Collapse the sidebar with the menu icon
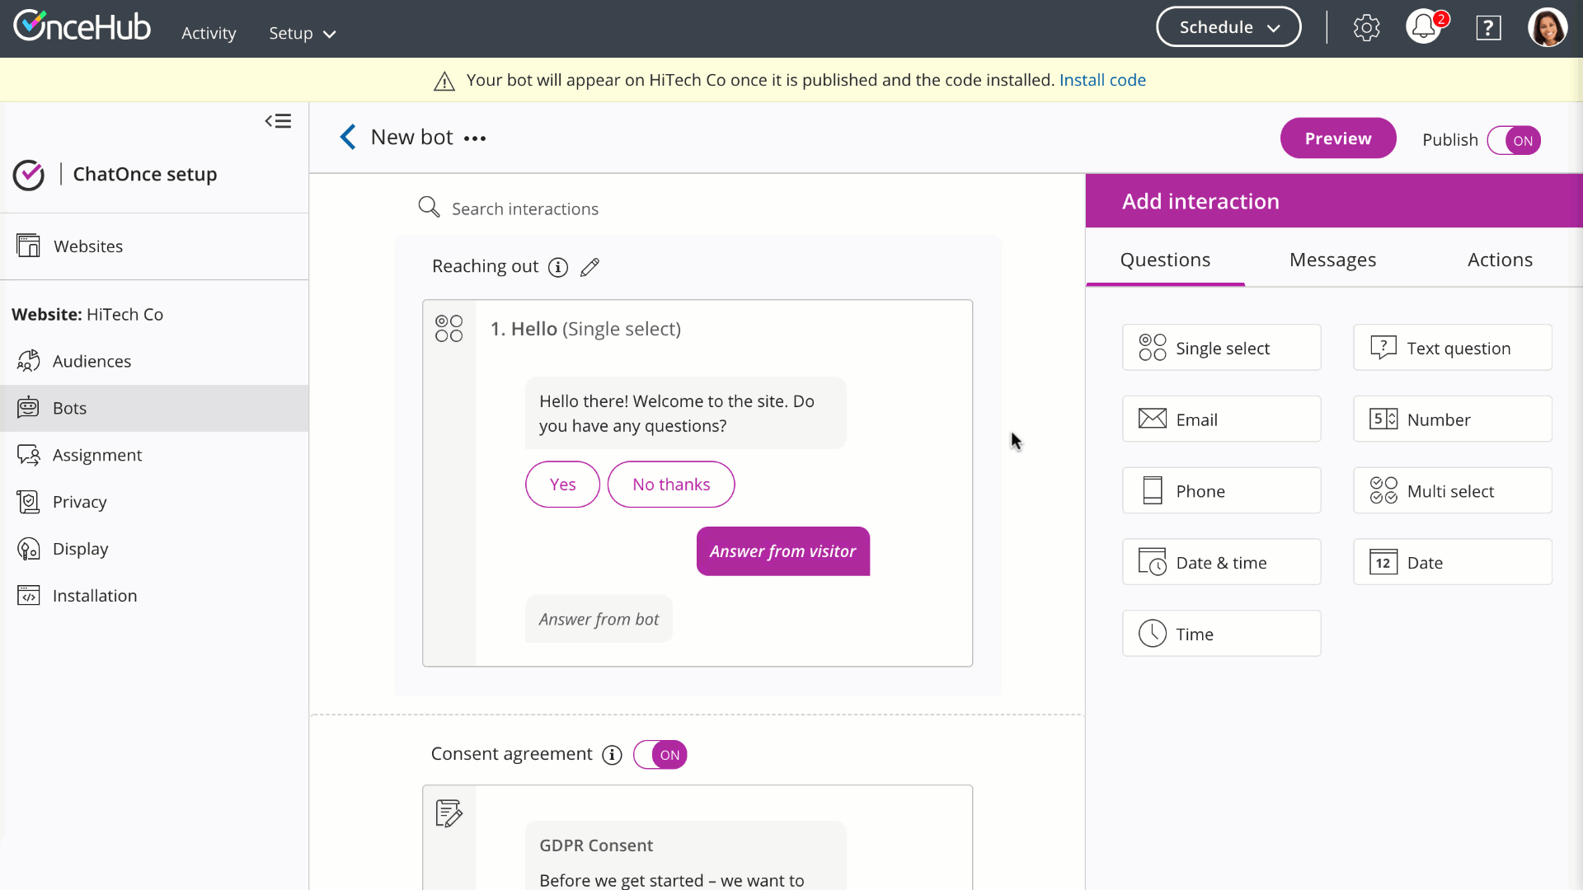 click(278, 121)
